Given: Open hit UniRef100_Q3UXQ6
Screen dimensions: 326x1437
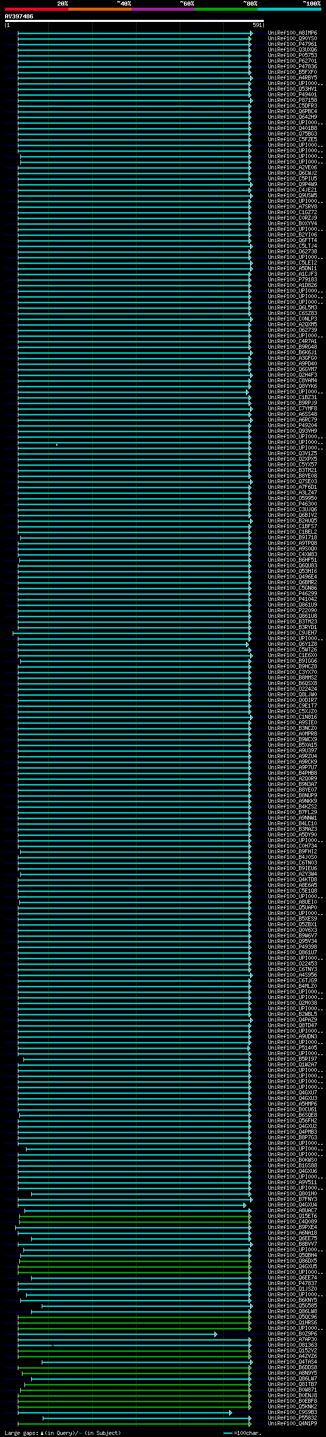Looking at the screenshot, I should (292, 50).
